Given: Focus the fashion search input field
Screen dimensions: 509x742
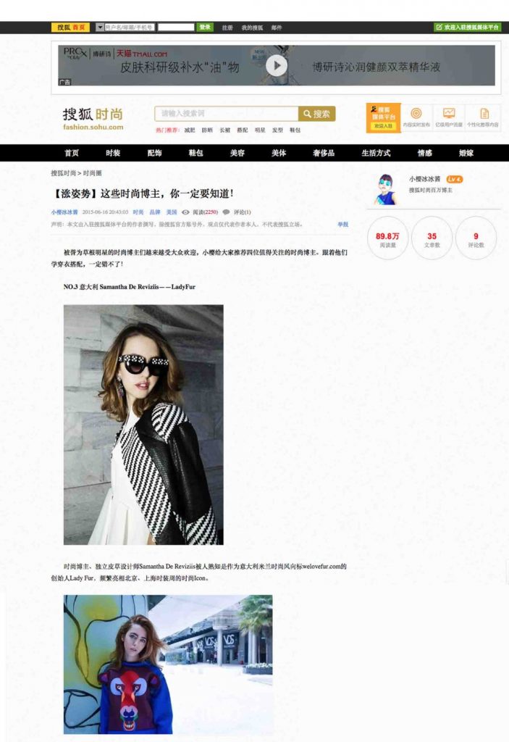Looking at the screenshot, I should pos(227,114).
